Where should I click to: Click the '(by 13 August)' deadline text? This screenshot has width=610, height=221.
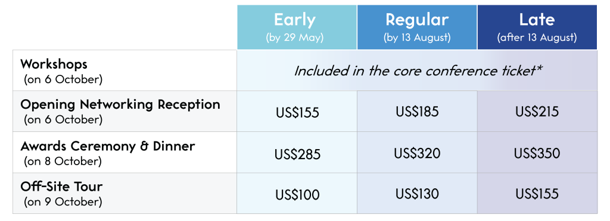417,38
